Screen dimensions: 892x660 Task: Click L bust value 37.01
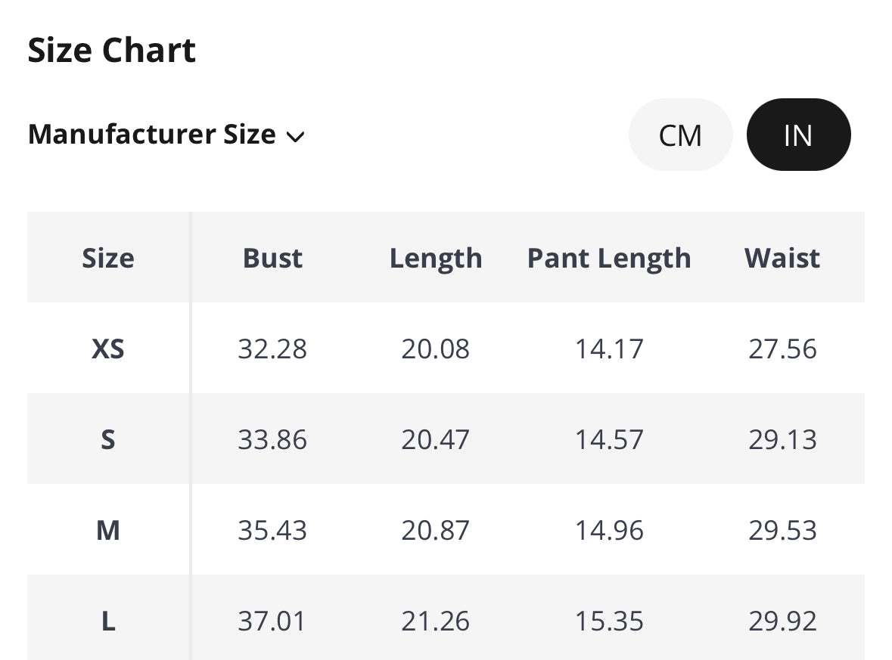coord(272,621)
